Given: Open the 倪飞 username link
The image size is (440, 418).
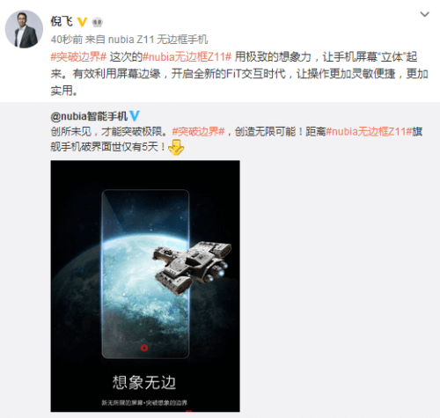Looking at the screenshot, I should (62, 21).
